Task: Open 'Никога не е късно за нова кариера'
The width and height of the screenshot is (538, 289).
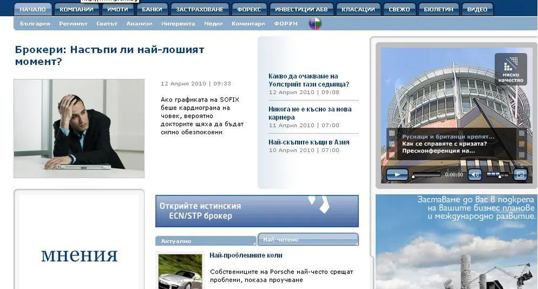Action: point(310,113)
